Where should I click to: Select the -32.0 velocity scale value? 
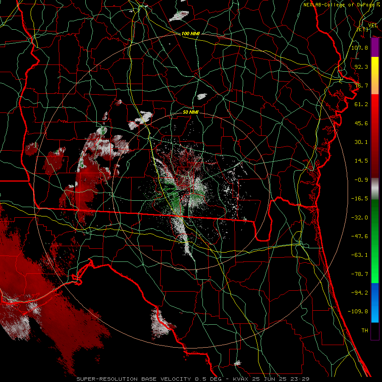click(360, 218)
